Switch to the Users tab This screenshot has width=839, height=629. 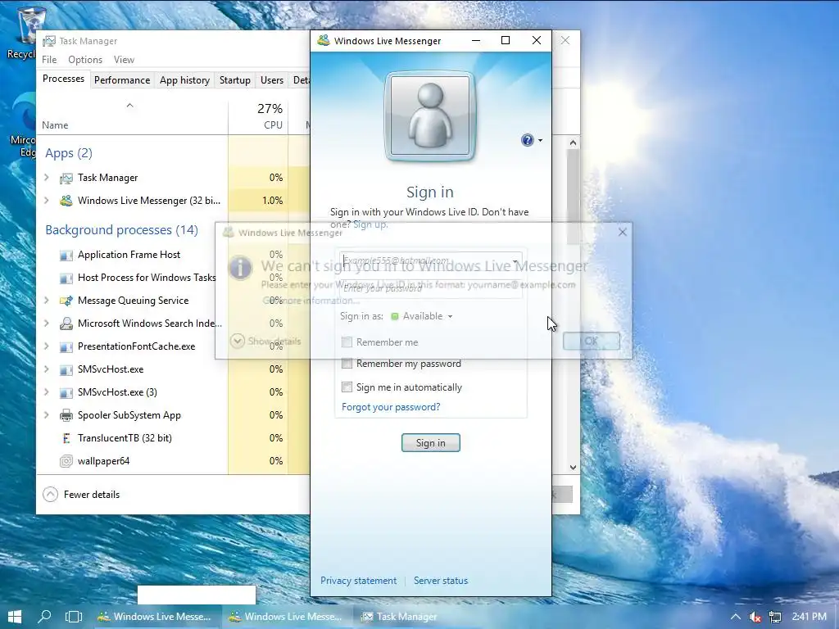point(272,80)
